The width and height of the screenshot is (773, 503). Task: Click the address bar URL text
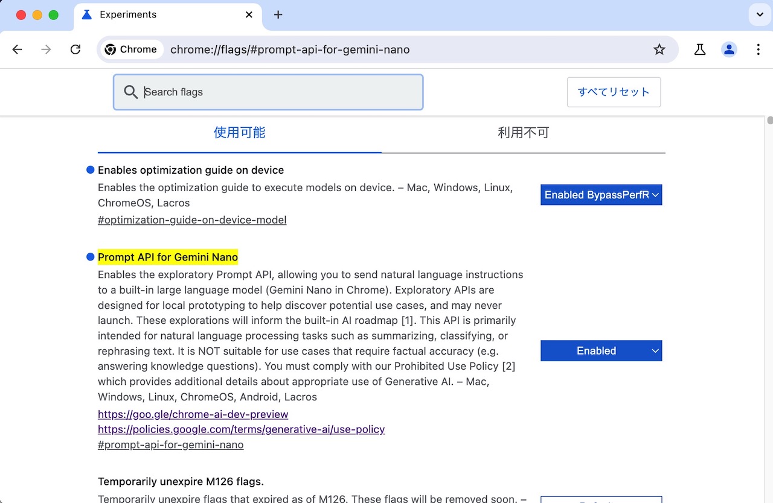pos(290,49)
